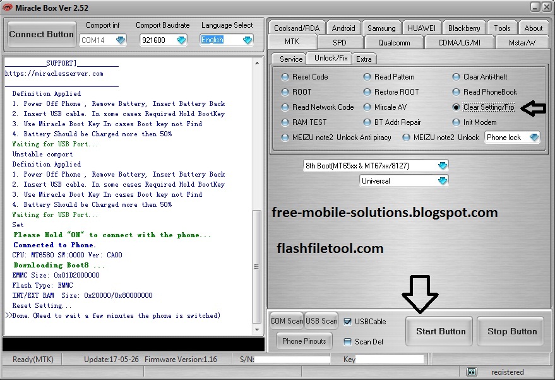The image size is (555, 381).
Task: Switch to the Android tab
Action: point(343,28)
